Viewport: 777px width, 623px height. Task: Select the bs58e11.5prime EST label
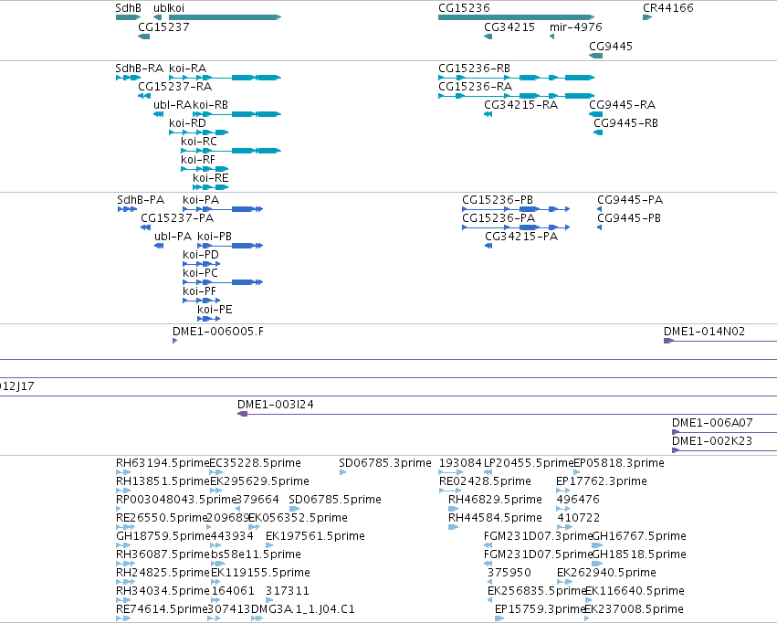[257, 555]
